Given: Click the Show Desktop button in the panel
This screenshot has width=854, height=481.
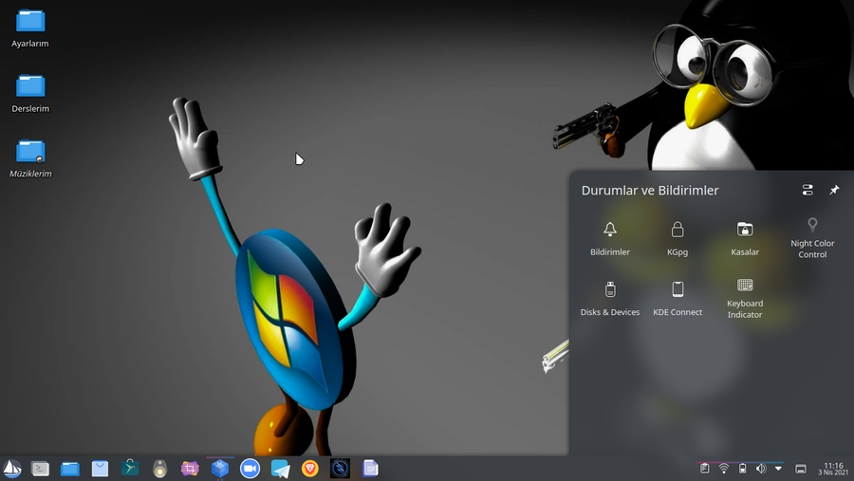Looking at the screenshot, I should coord(801,469).
